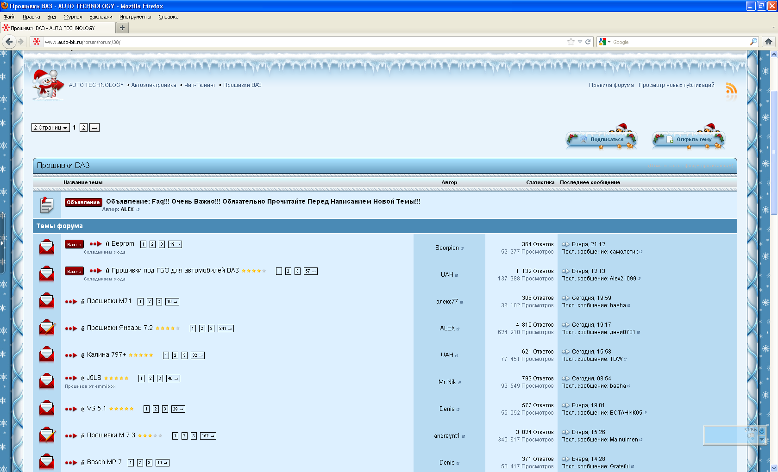778x472 pixels.
Task: Open last poster profile Alex21099
Action: click(623, 279)
